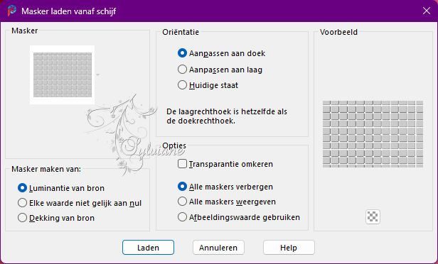The height and width of the screenshot is (264, 438).
Task: Choose Elke waarde niet gelijk aan nul
Action: click(x=80, y=203)
